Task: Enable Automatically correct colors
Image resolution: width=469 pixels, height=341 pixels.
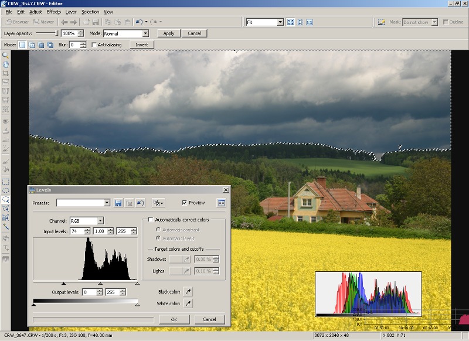Action: [x=151, y=220]
